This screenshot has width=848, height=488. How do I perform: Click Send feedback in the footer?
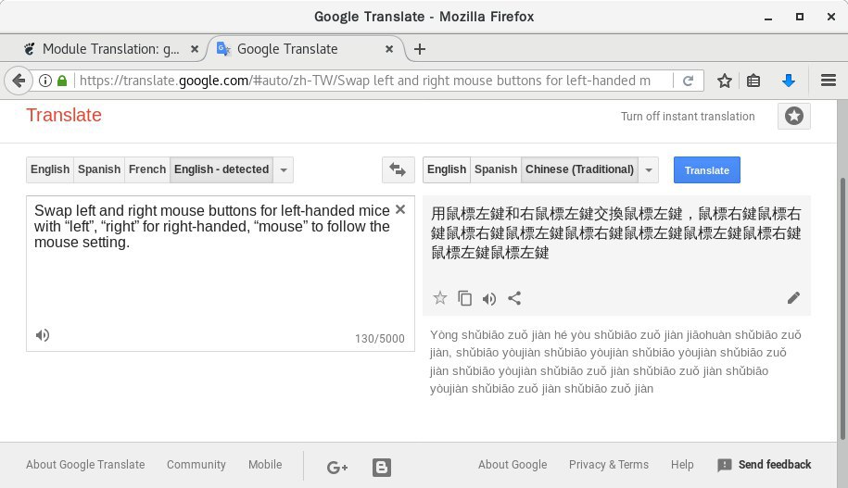765,465
